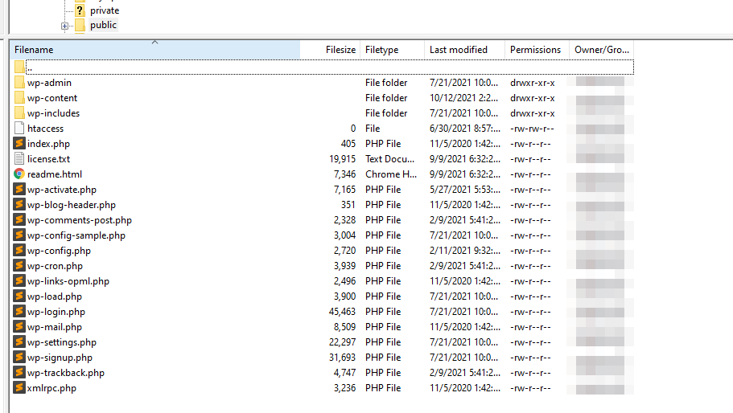Select the wp-blog-header.php file name
Image resolution: width=733 pixels, height=413 pixels.
pyautogui.click(x=71, y=204)
